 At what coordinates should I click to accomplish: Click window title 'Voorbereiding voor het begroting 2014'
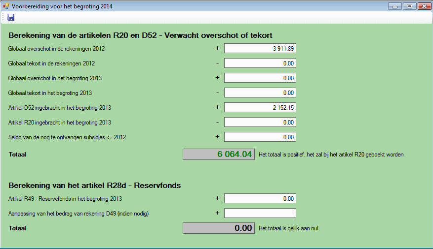62,6
